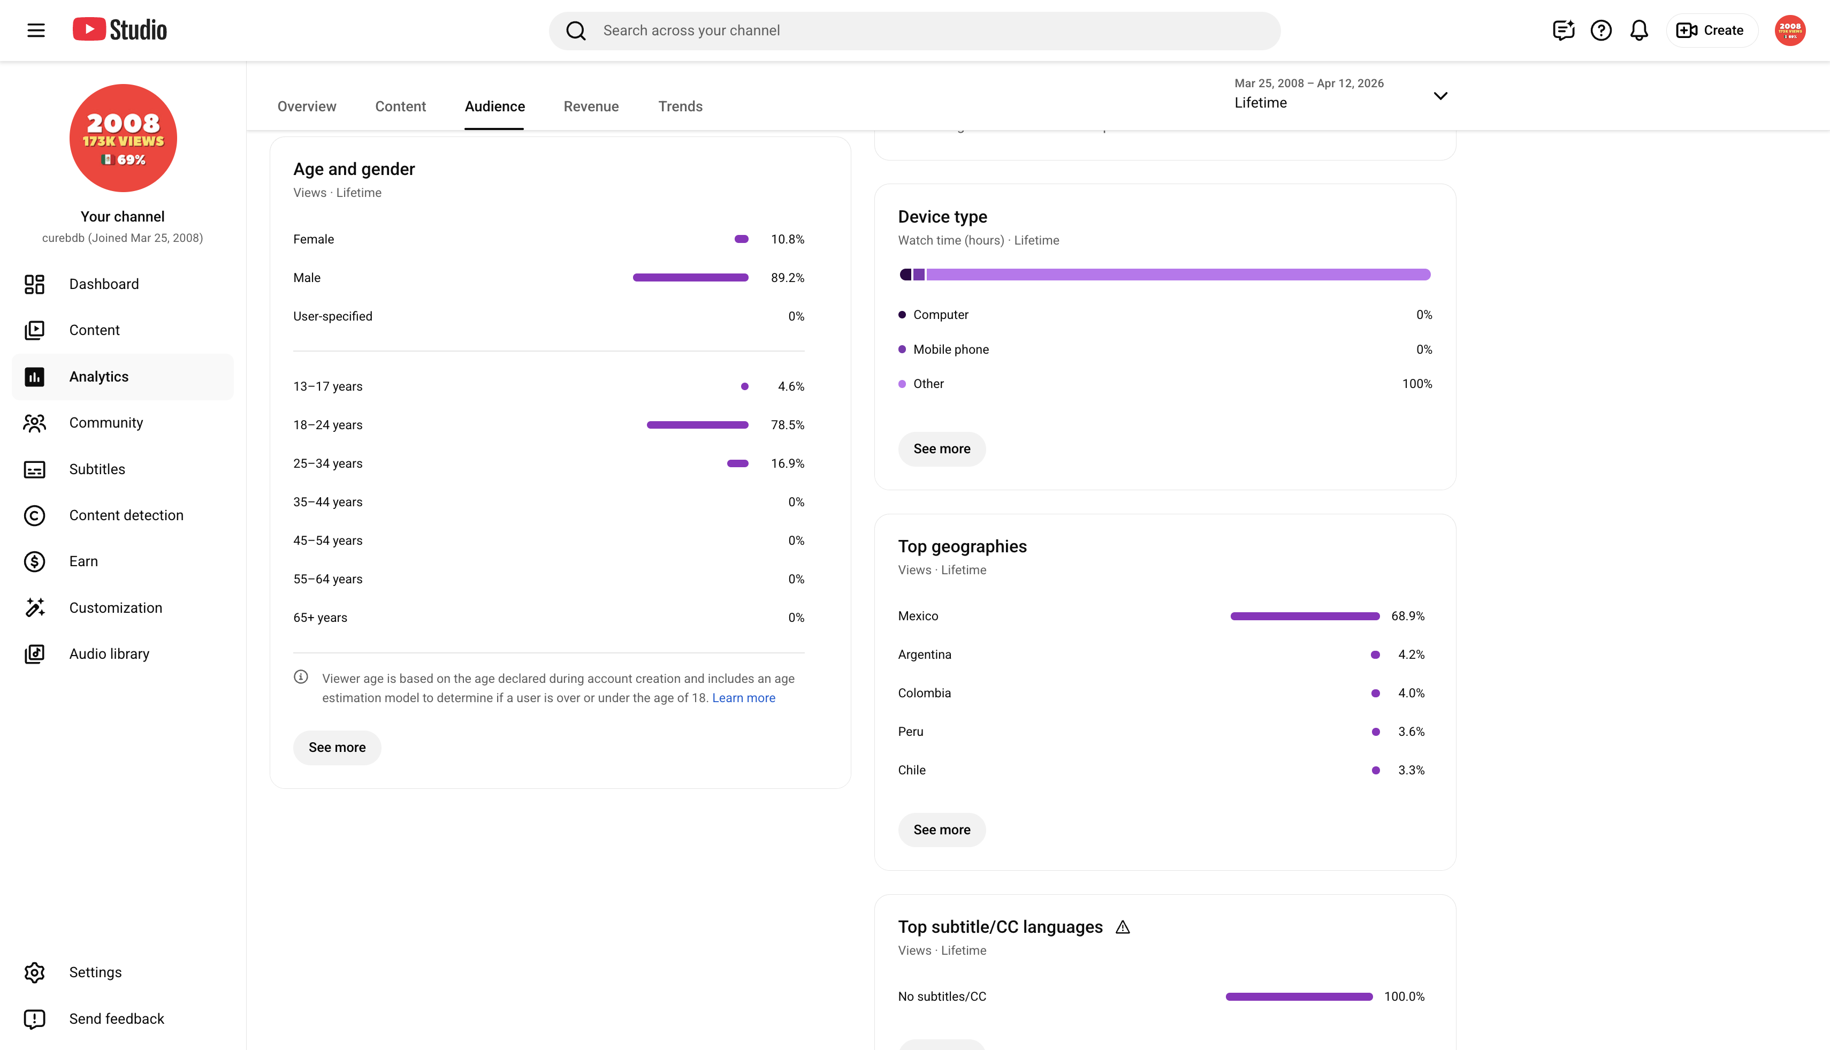This screenshot has height=1050, width=1830.
Task: Click the Argentina row label
Action: [925, 655]
